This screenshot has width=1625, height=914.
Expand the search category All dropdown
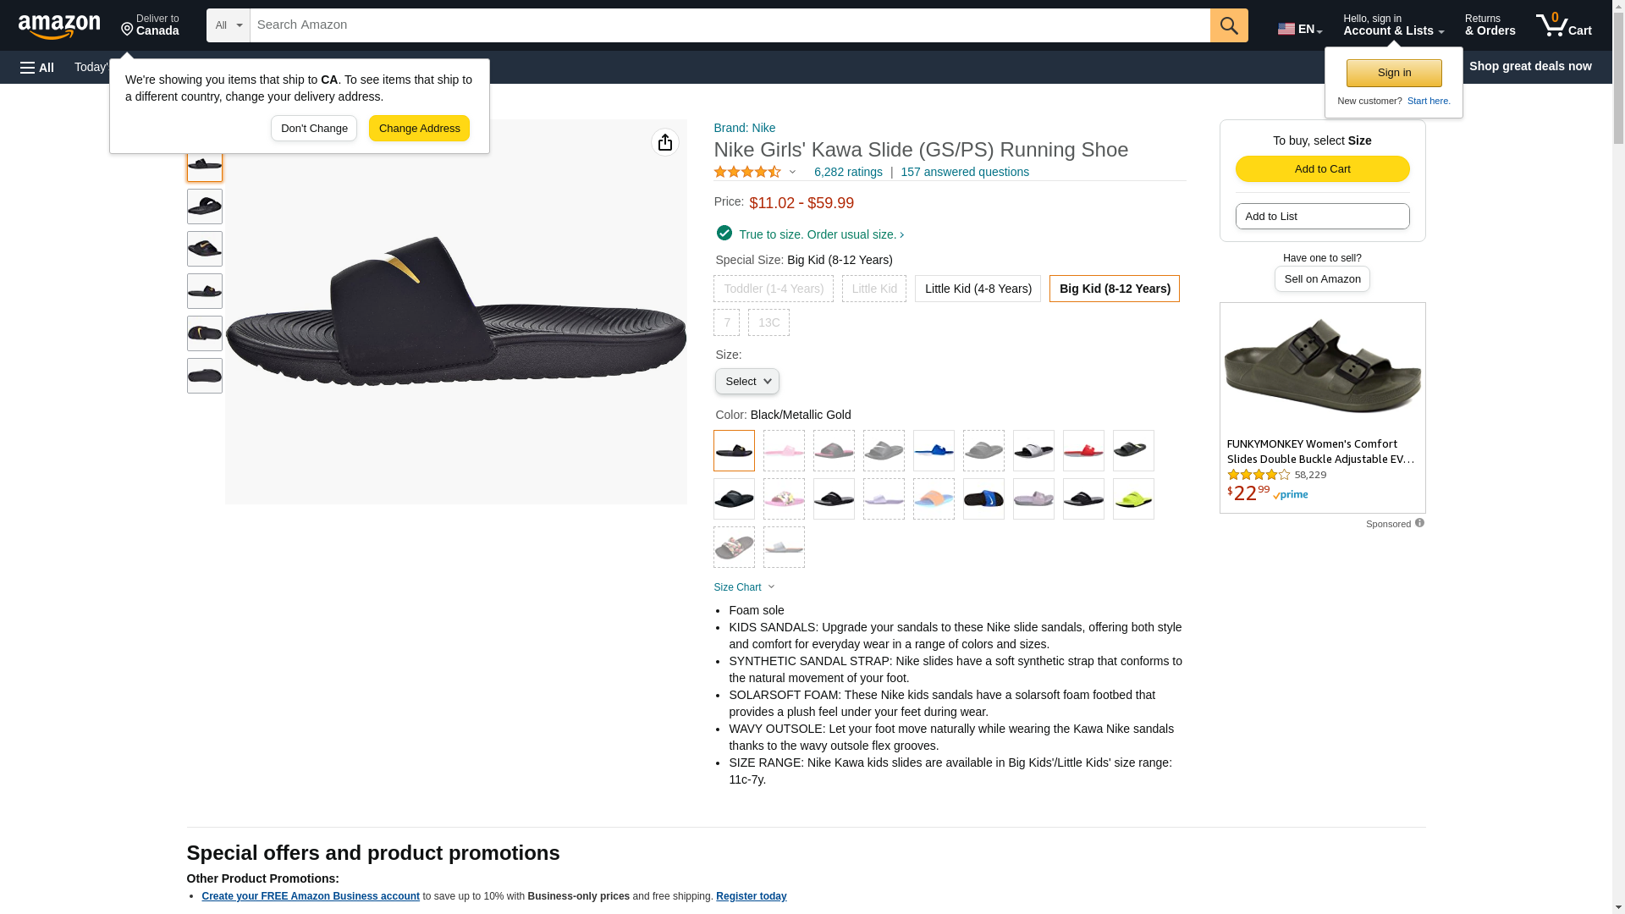[x=228, y=25]
